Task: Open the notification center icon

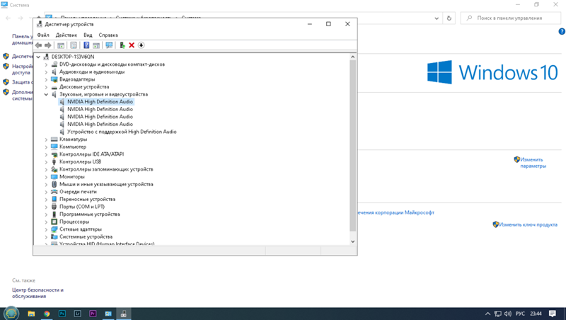Action: pyautogui.click(x=553, y=314)
